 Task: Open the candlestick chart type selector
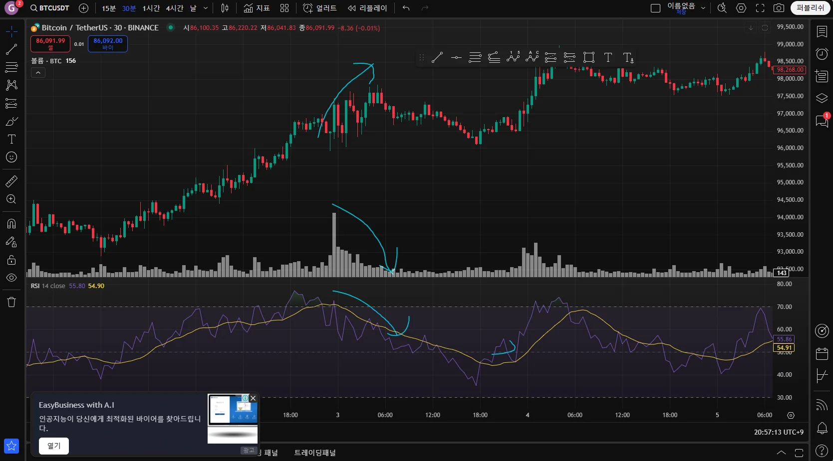point(225,8)
